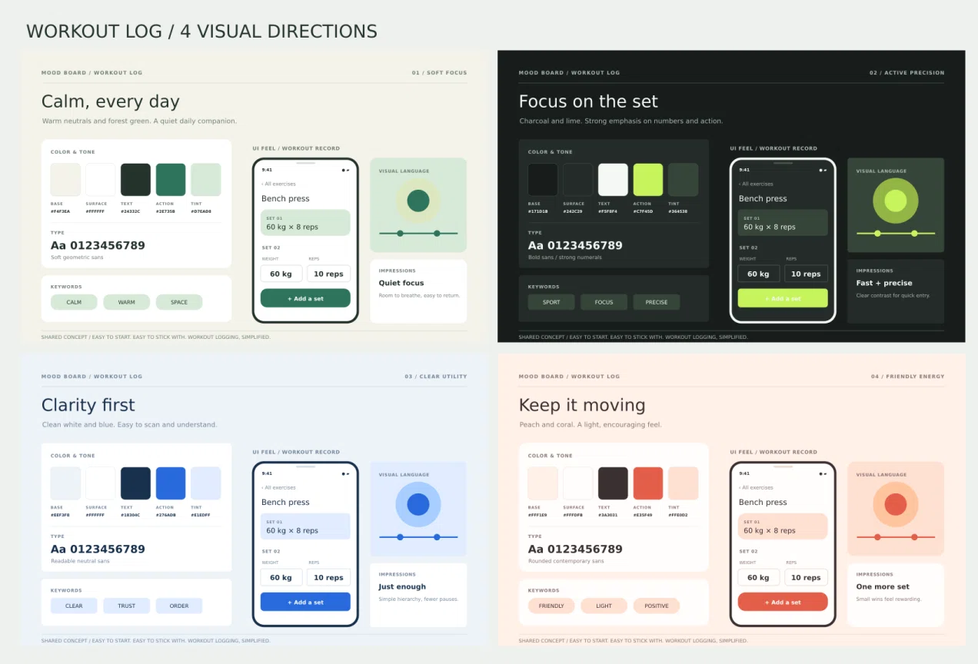The height and width of the screenshot is (664, 978).
Task: Click the green slider under Visual Language
Action: 418,233
